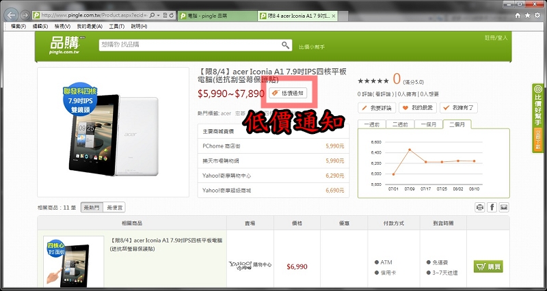This screenshot has height=291, width=547.
Task: Click the large acer tablet product image
Action: tap(114, 133)
